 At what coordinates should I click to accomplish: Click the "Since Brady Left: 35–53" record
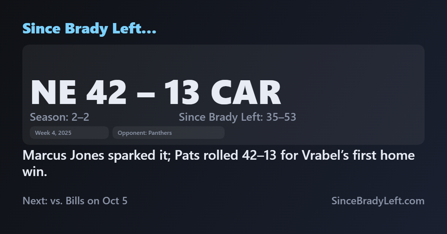pos(237,117)
